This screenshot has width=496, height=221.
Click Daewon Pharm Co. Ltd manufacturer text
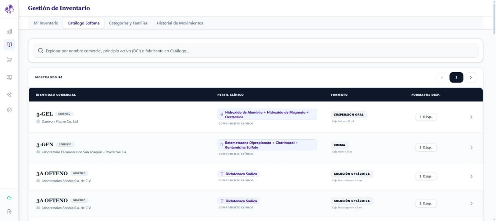60,121
